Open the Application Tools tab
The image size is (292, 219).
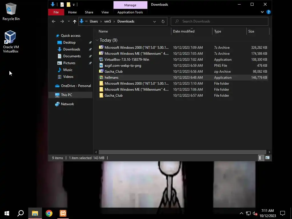130,12
